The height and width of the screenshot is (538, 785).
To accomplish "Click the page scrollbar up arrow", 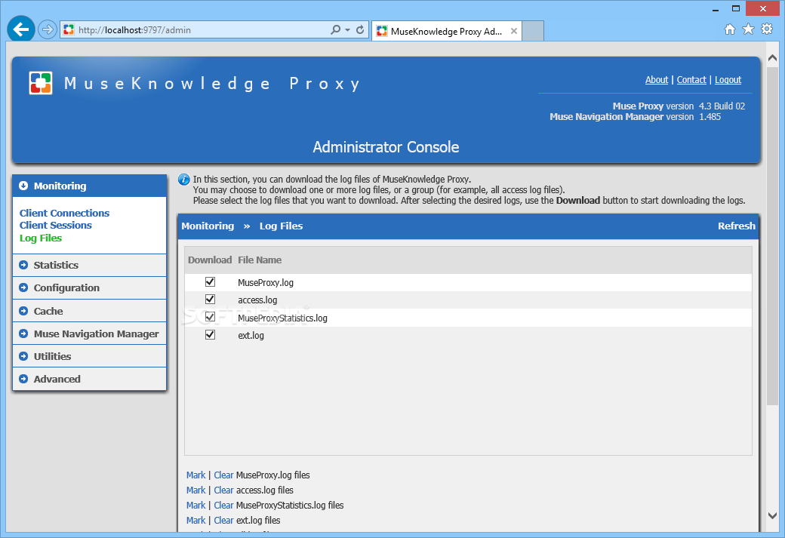I will tap(772, 57).
